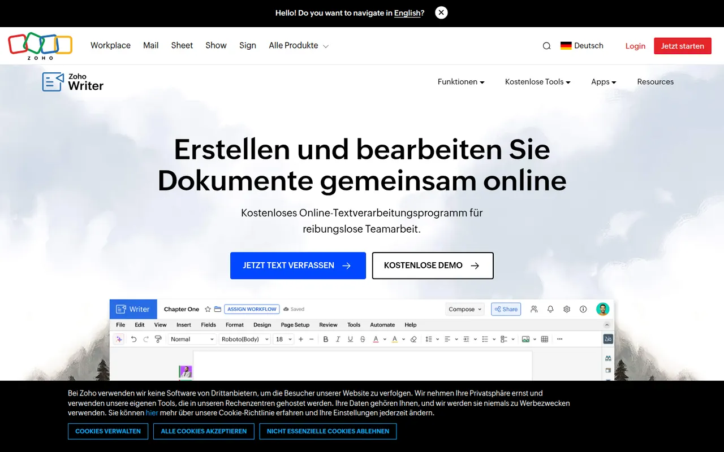Click the format painter icon
The width and height of the screenshot is (724, 452).
(158, 339)
